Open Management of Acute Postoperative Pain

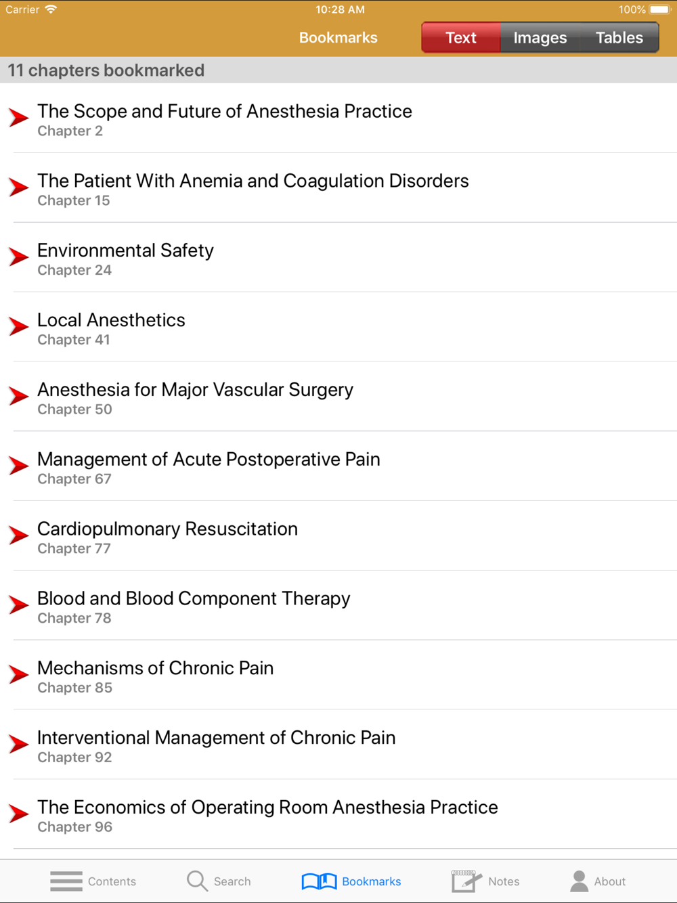(x=209, y=460)
